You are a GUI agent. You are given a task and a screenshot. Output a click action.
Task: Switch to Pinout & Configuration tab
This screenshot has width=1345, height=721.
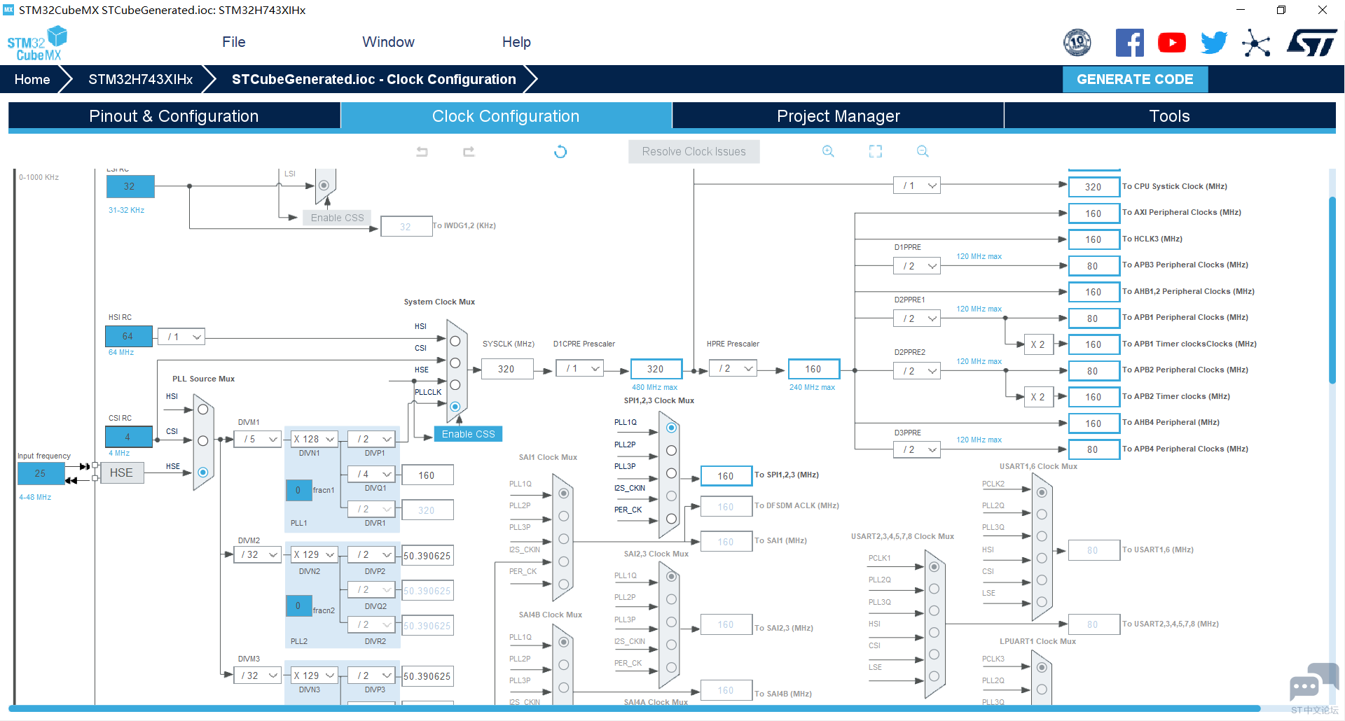(x=174, y=116)
